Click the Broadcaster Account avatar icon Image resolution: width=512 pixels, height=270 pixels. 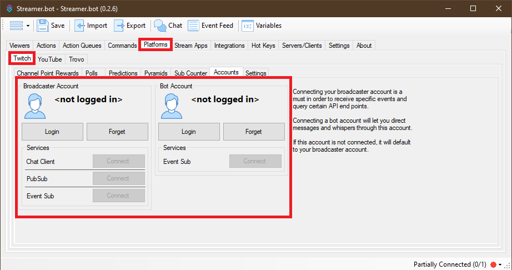[x=35, y=106]
